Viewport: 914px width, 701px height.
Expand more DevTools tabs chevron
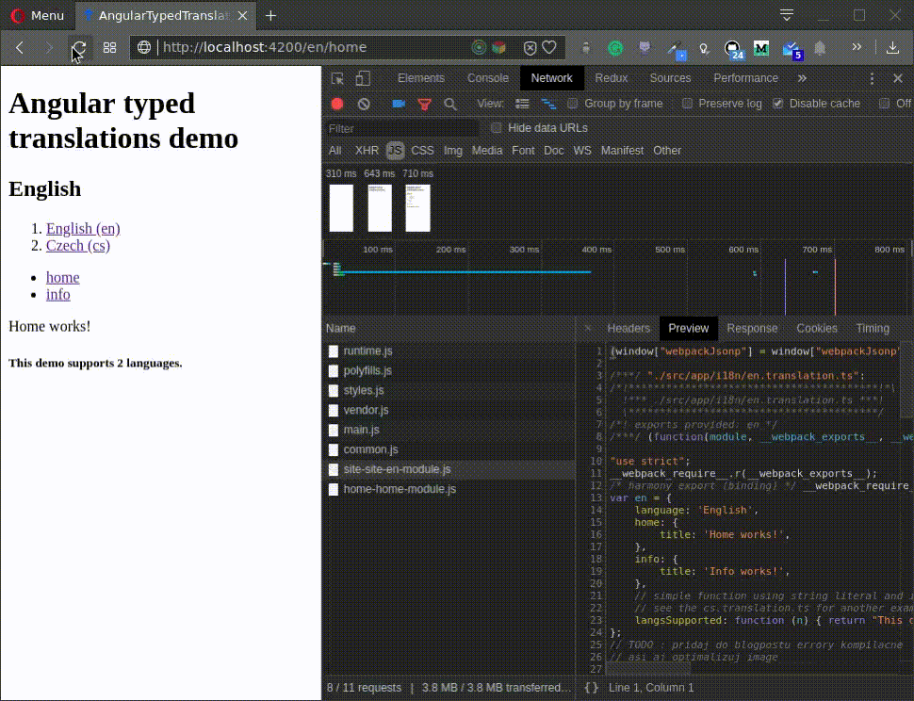pyautogui.click(x=802, y=78)
